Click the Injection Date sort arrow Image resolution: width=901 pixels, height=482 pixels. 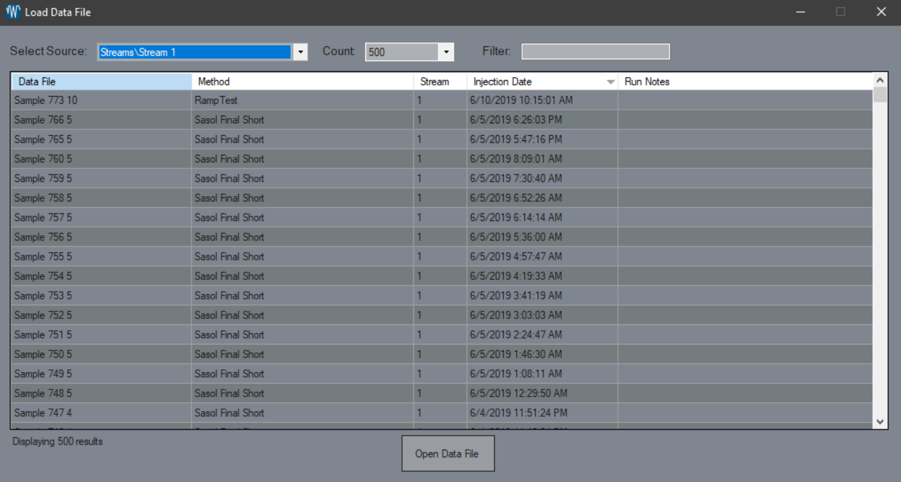tap(610, 82)
